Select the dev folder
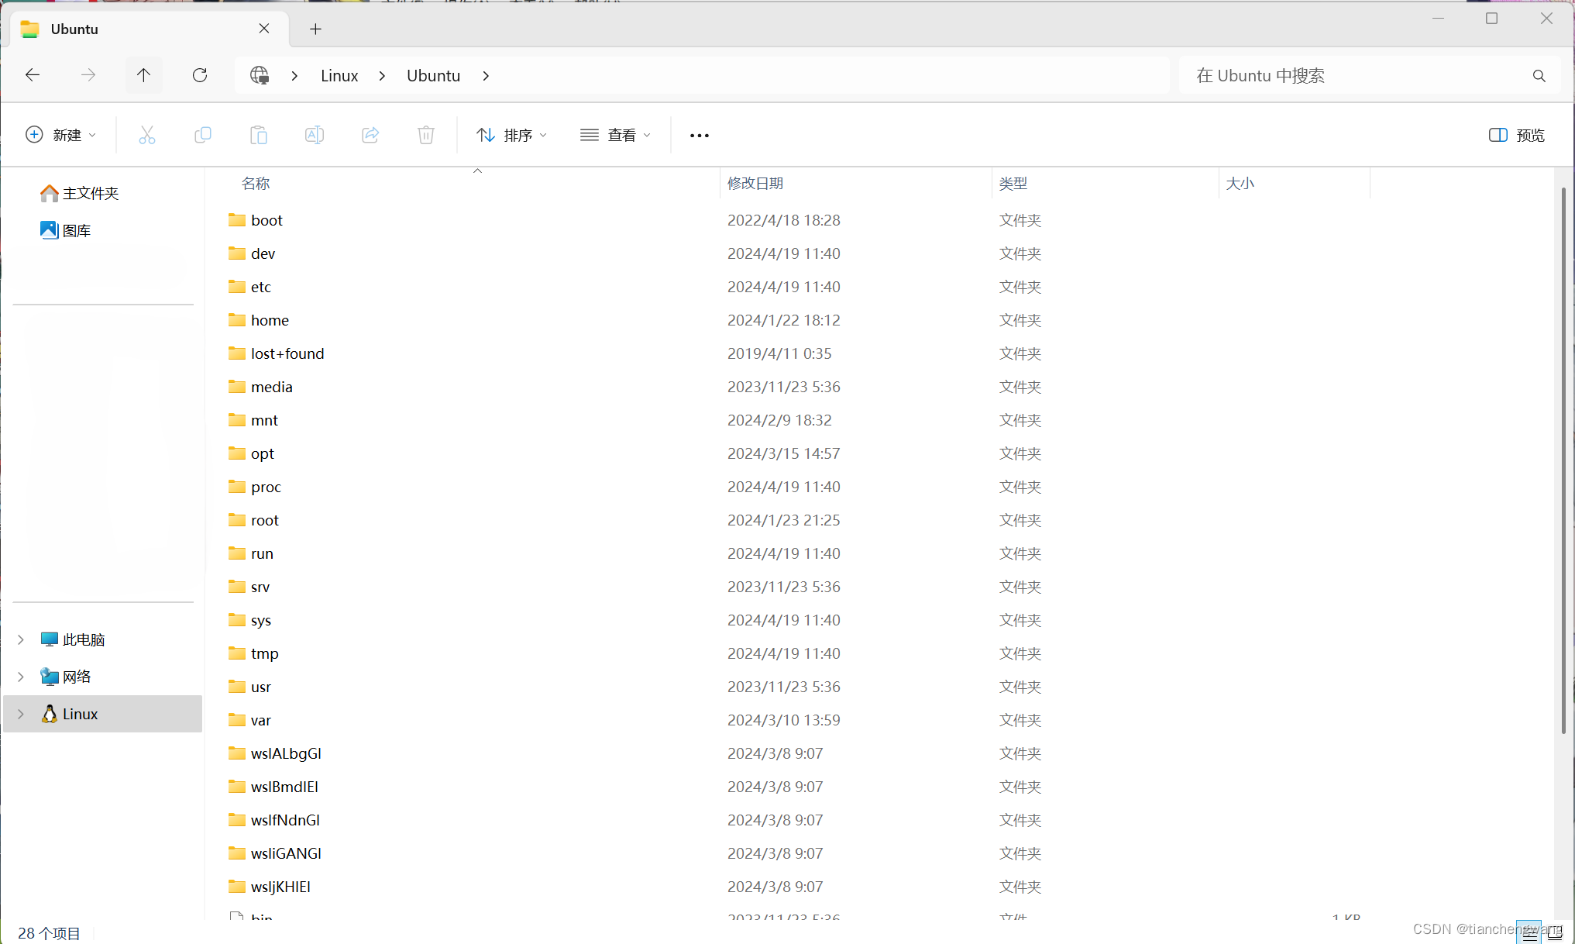This screenshot has height=944, width=1575. (x=263, y=253)
